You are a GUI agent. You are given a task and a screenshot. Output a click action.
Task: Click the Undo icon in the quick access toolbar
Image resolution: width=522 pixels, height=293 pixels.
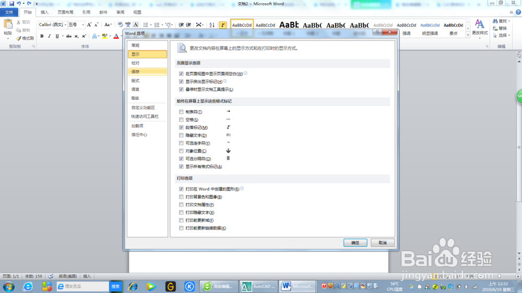(x=19, y=4)
